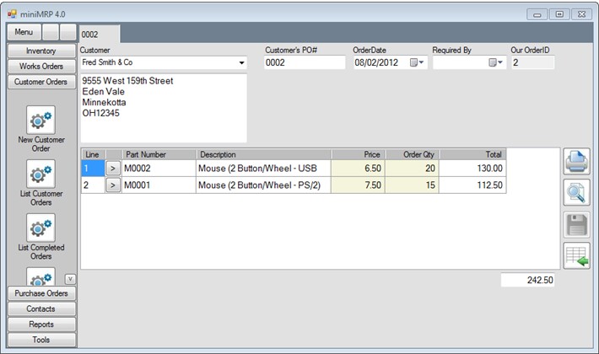Open the Menu button at top left
This screenshot has width=599, height=354.
click(24, 32)
